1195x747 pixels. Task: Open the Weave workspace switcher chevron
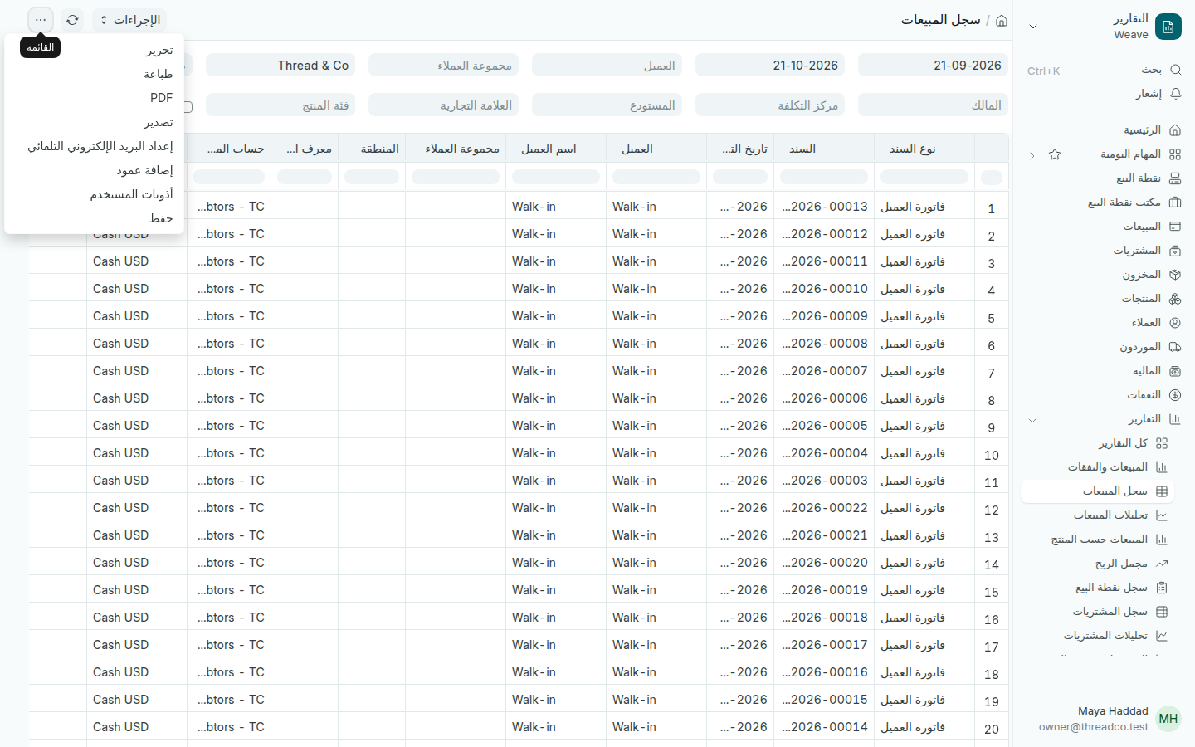[1033, 27]
